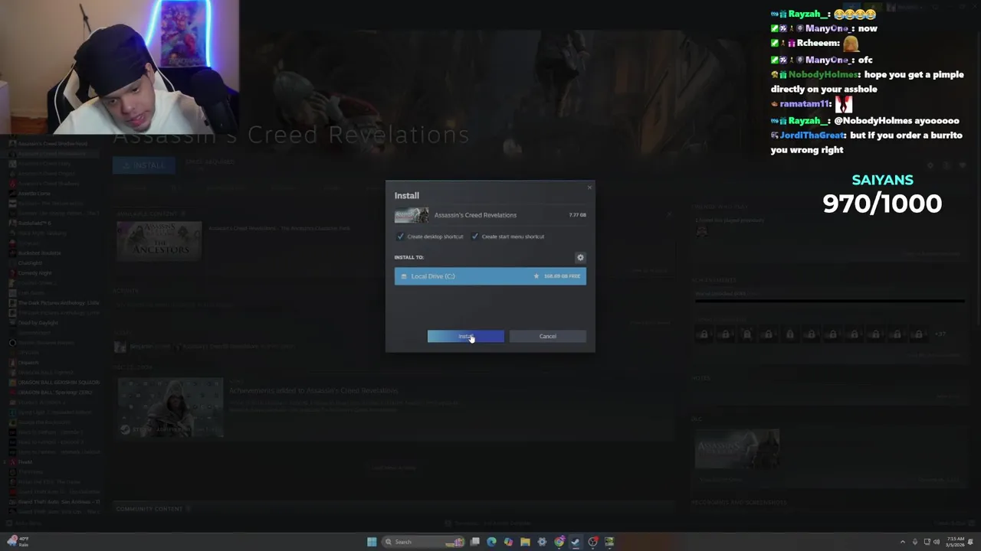Screen dimensions: 981x551
Task: Click the blue INSTALL button on game page
Action: (143, 165)
